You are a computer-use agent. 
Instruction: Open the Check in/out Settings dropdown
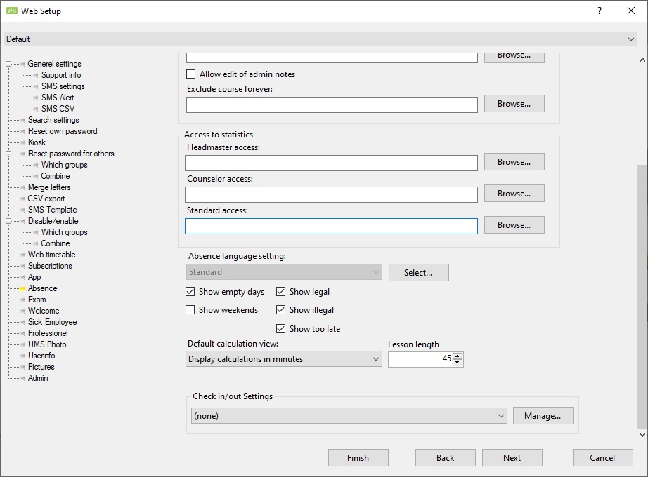click(x=349, y=416)
